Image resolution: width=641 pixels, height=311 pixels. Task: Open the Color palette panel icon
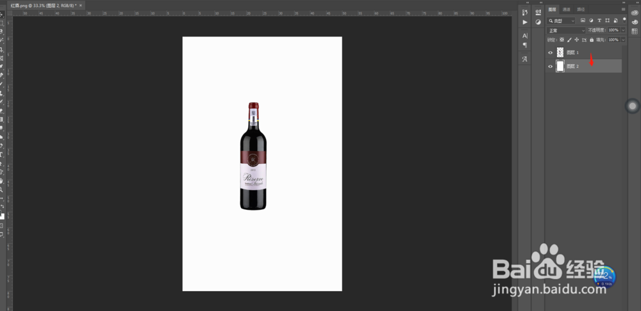[x=635, y=22]
